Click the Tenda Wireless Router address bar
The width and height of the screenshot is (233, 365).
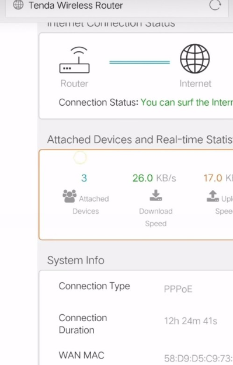point(116,6)
